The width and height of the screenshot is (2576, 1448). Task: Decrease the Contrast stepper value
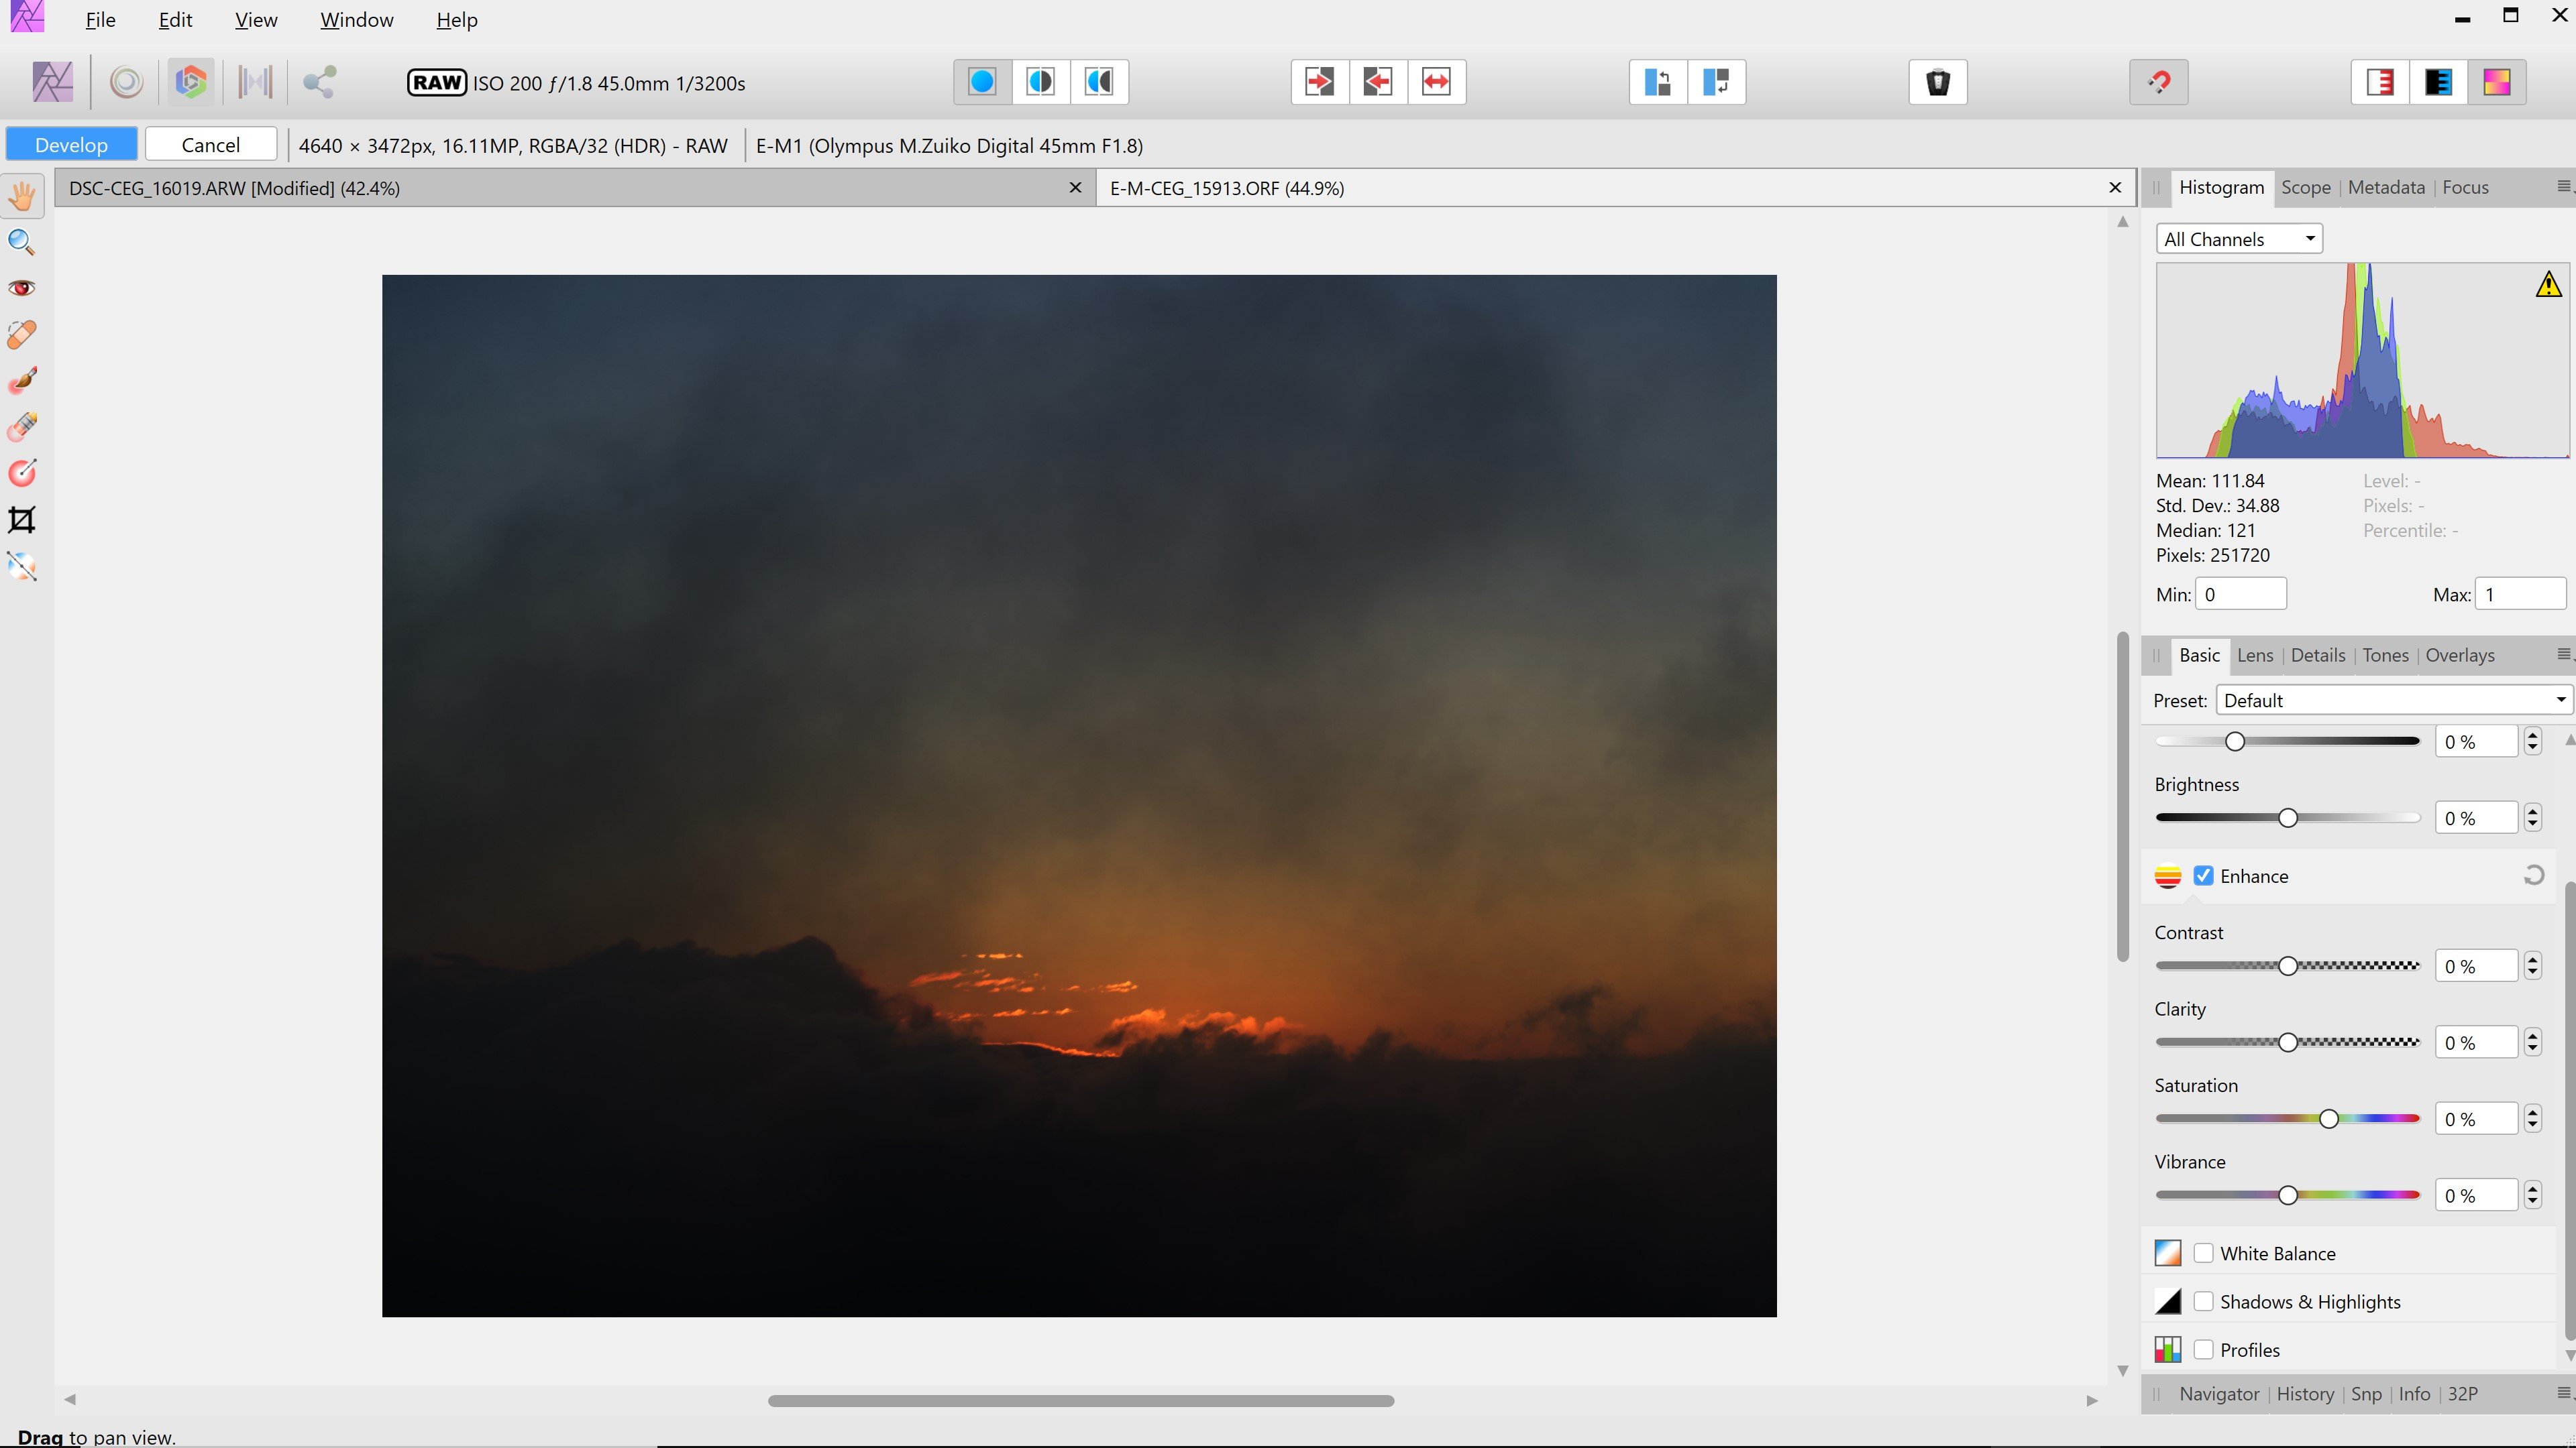tap(2532, 973)
